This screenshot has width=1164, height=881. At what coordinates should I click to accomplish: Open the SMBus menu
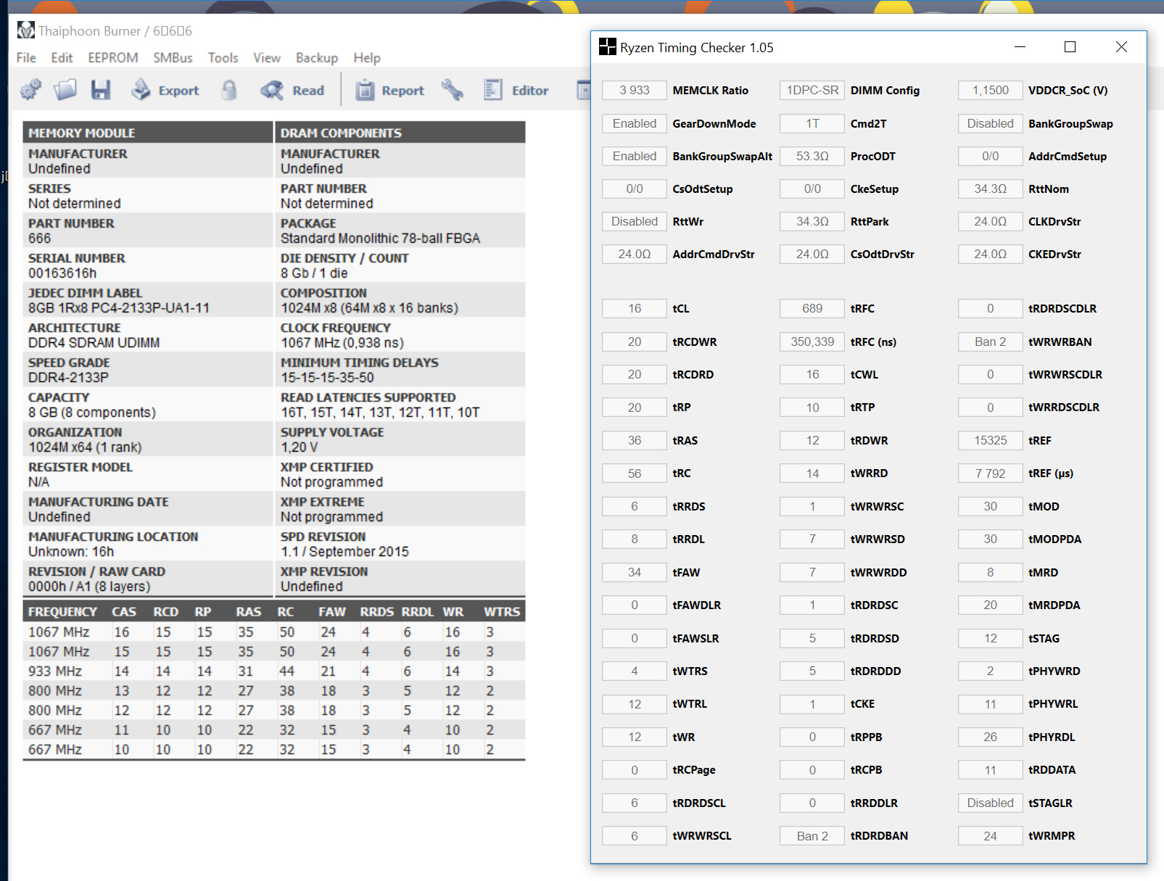[173, 58]
